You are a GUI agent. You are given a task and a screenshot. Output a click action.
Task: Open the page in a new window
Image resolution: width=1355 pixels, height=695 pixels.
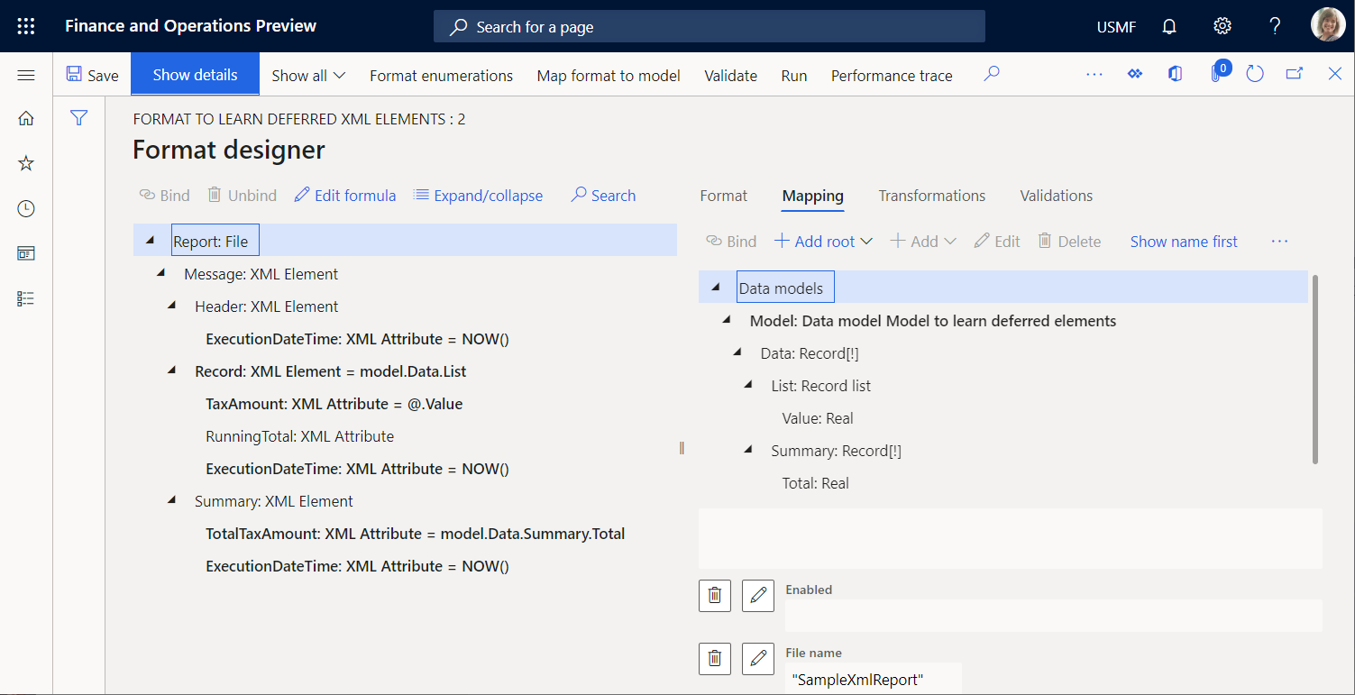(1294, 74)
